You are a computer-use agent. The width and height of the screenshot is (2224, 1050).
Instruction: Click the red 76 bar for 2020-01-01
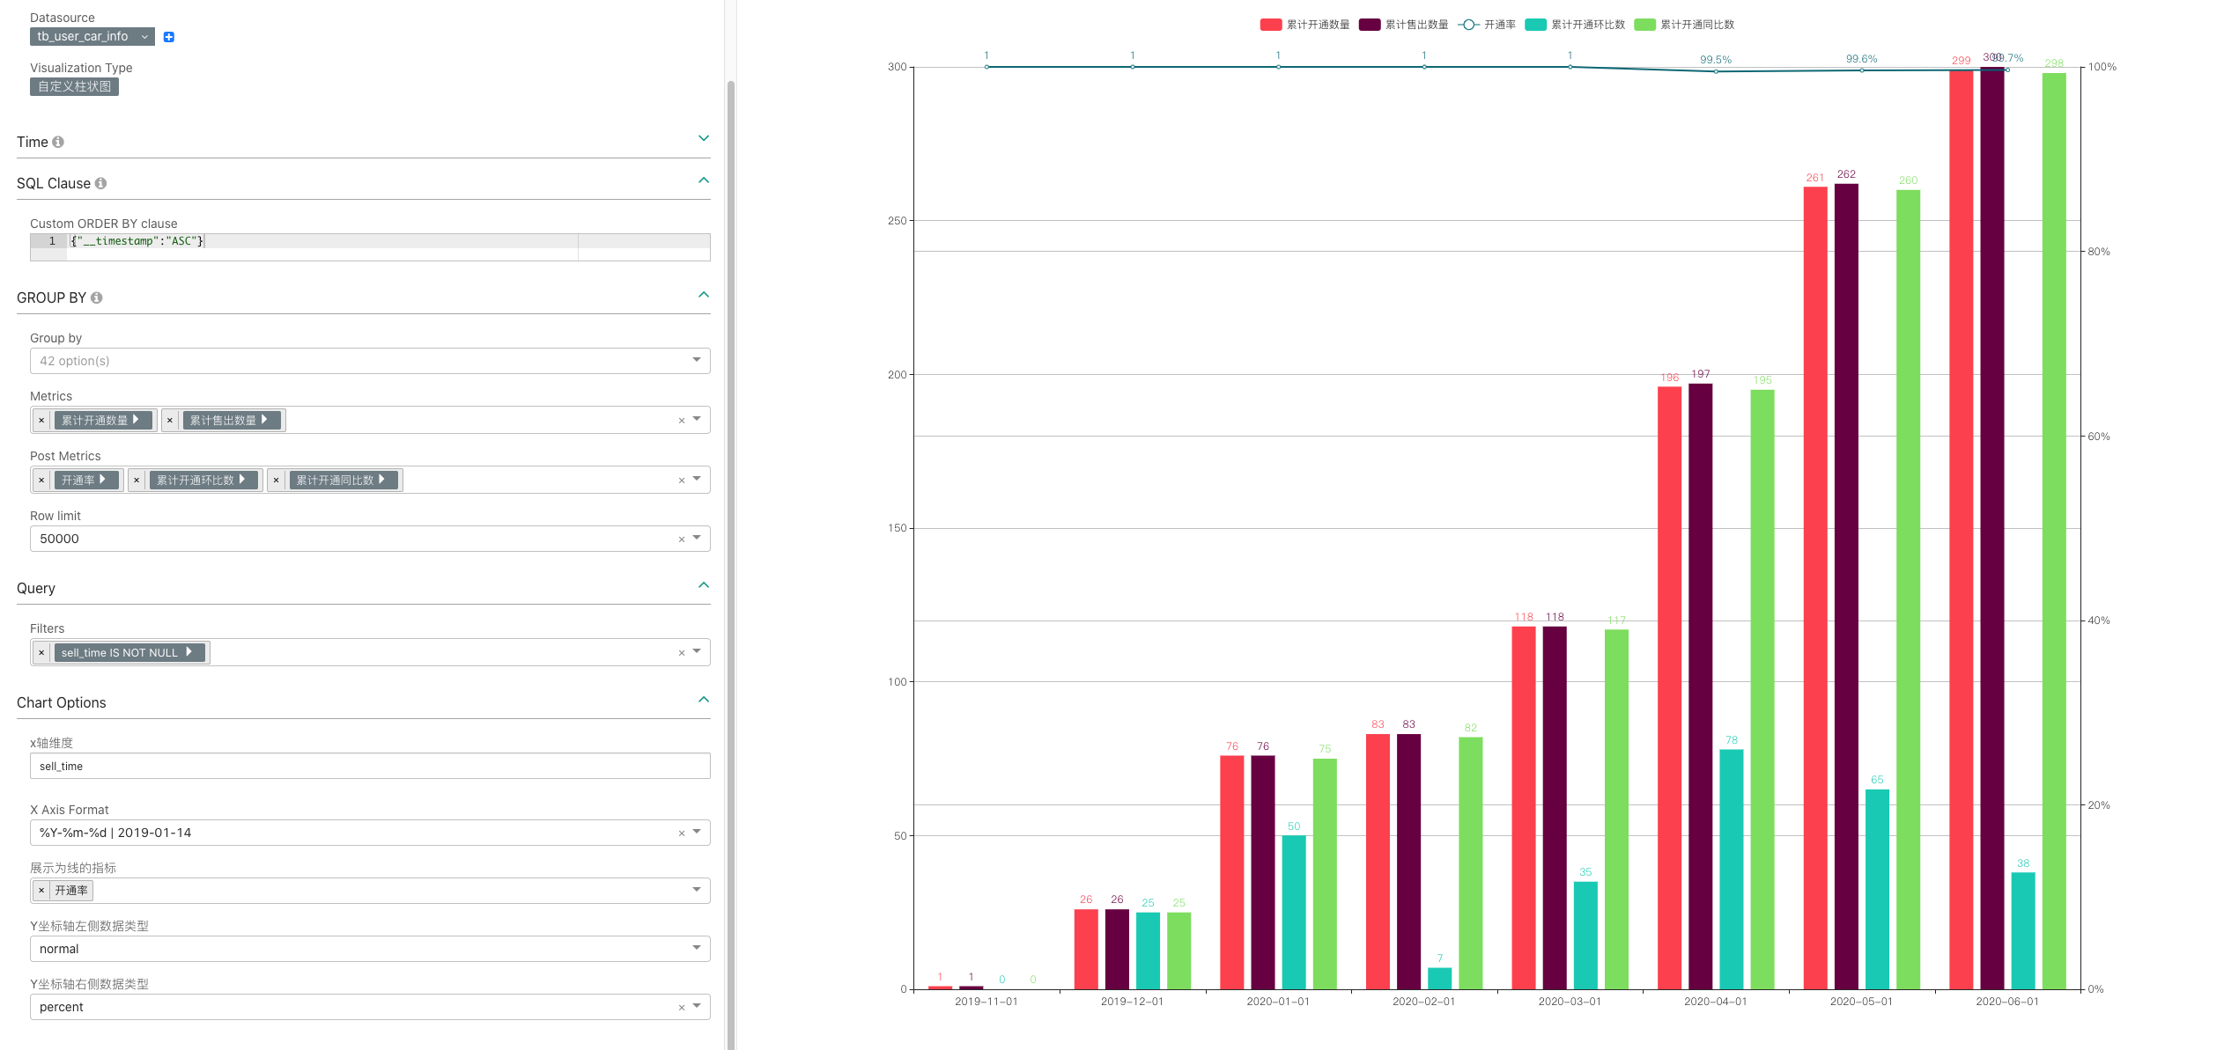coord(1232,872)
